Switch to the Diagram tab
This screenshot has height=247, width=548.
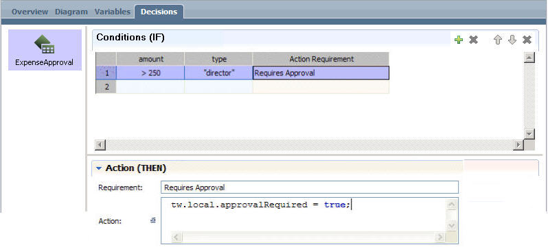[x=71, y=12]
